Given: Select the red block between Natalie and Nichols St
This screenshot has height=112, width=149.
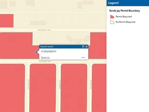Looking at the screenshot, I should pyautogui.click(x=74, y=88).
